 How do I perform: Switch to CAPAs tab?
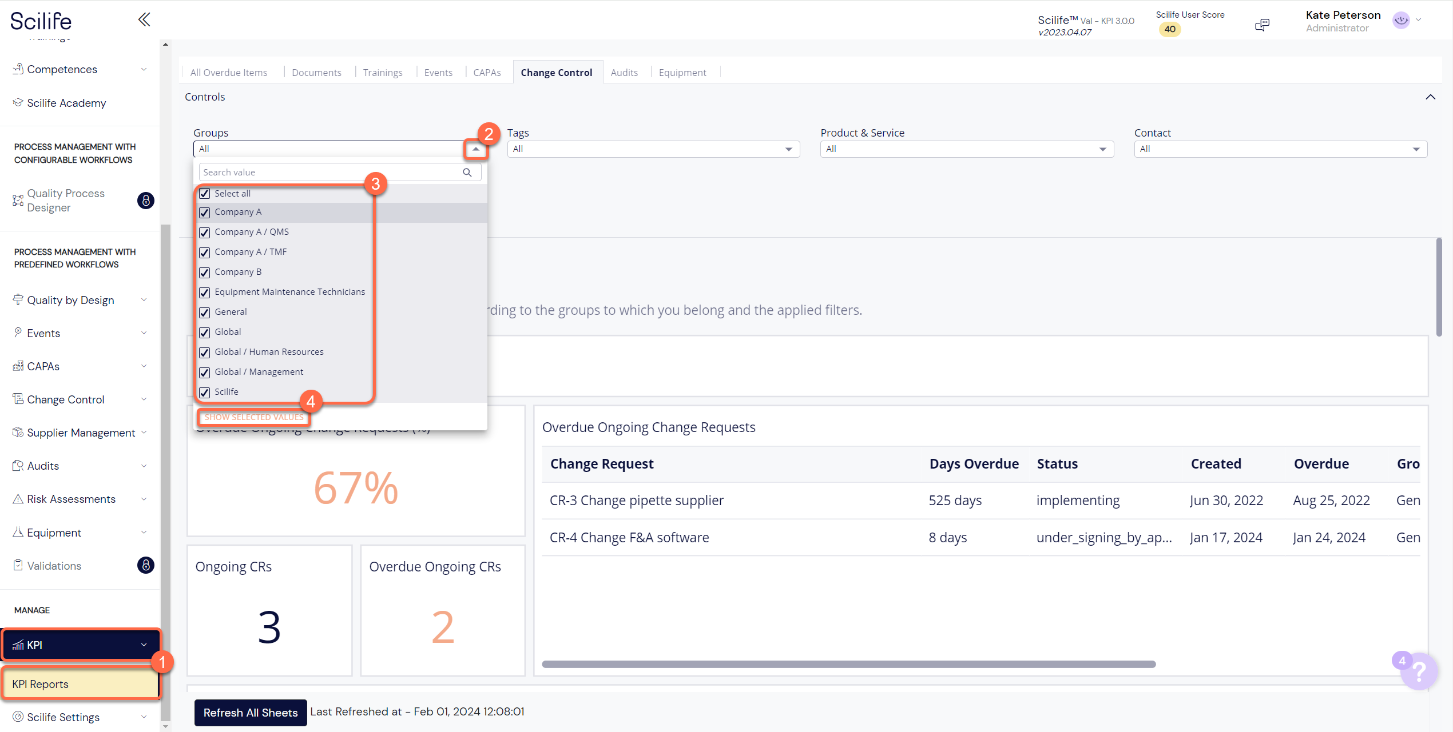487,73
